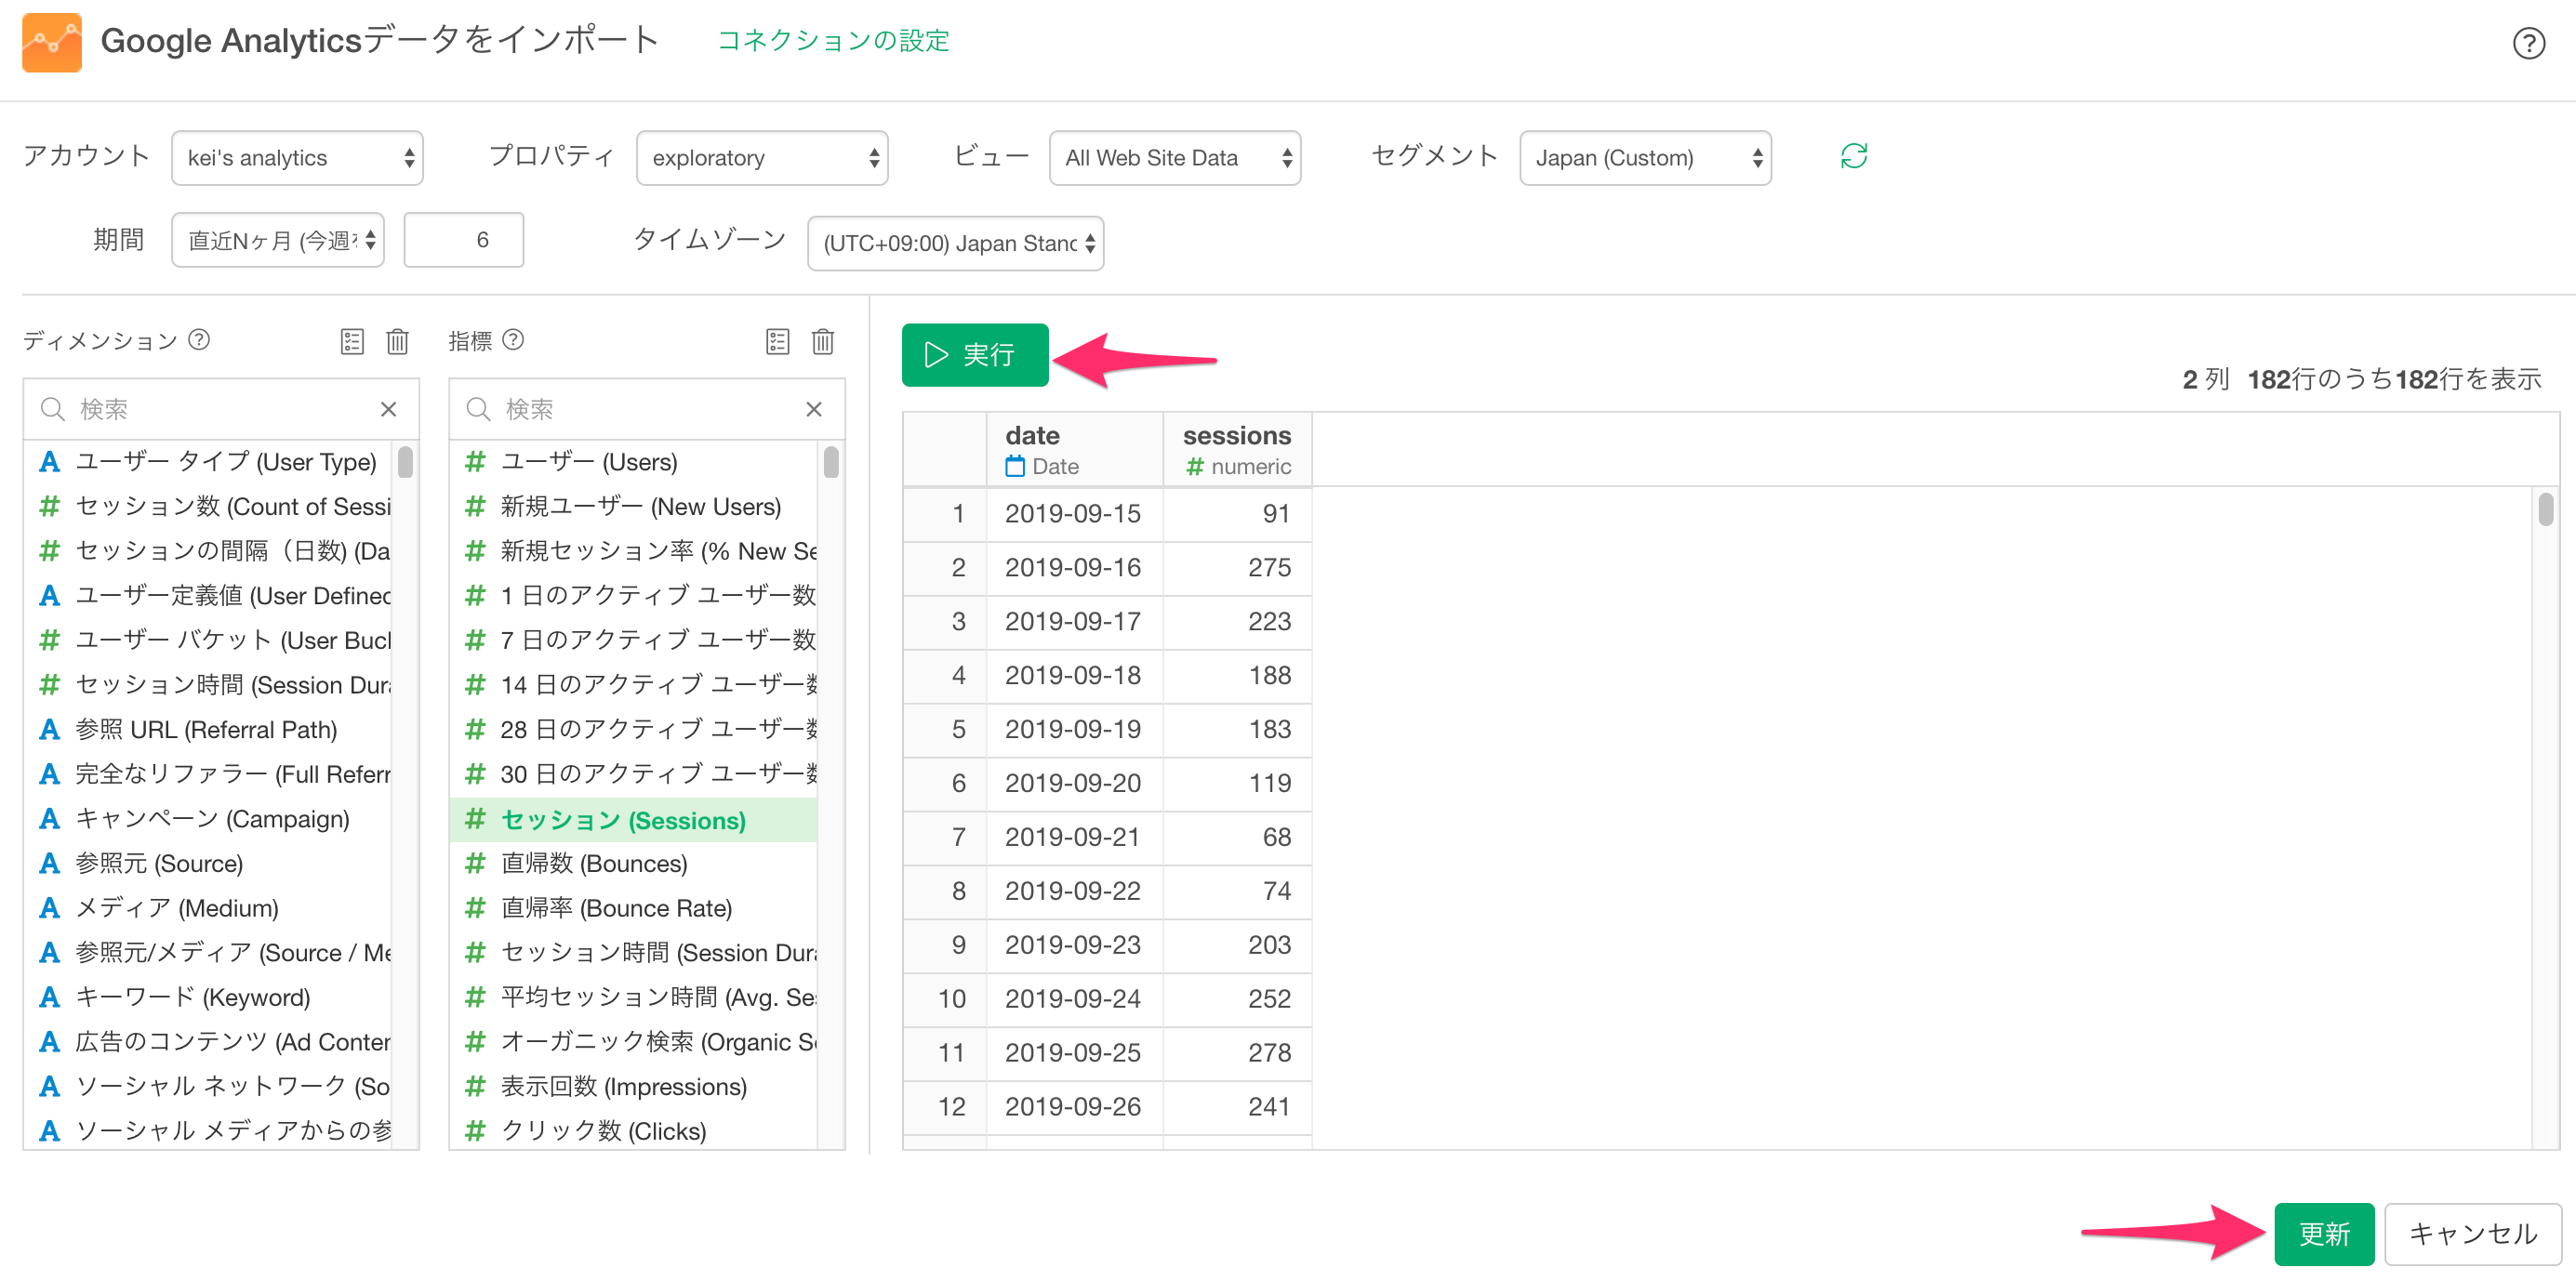The height and width of the screenshot is (1281, 2576).
Task: Open the View dropdown All Web Site Data
Action: click(x=1175, y=158)
